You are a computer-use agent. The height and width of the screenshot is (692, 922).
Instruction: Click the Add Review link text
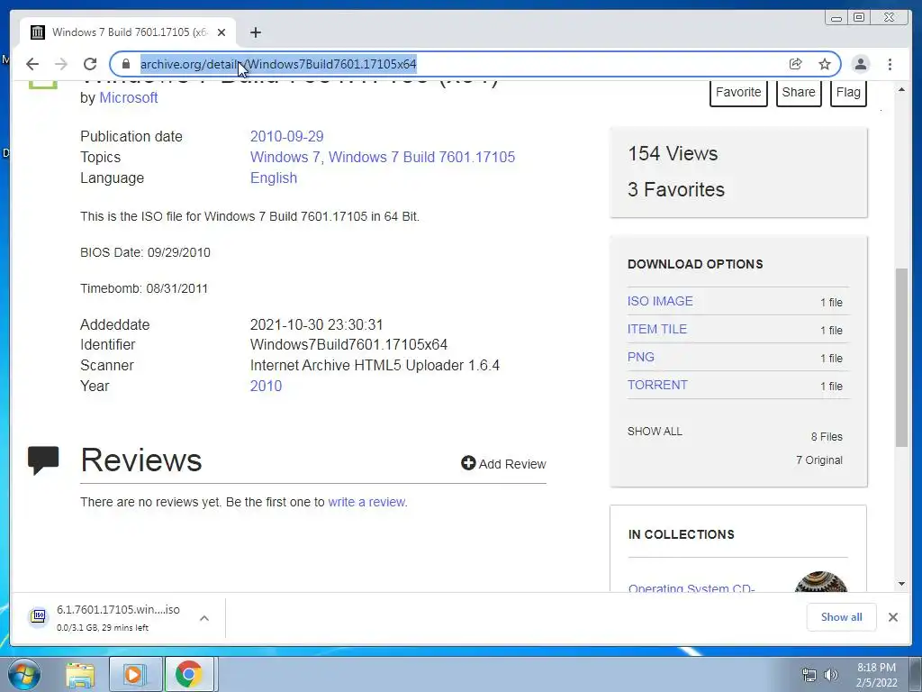[x=512, y=464]
